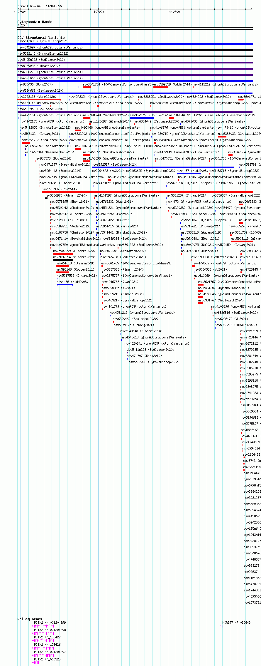Click variant label nsv5537028 (ByrskaBishop2022)
This screenshot has width=261, height=666.
click(x=154, y=362)
